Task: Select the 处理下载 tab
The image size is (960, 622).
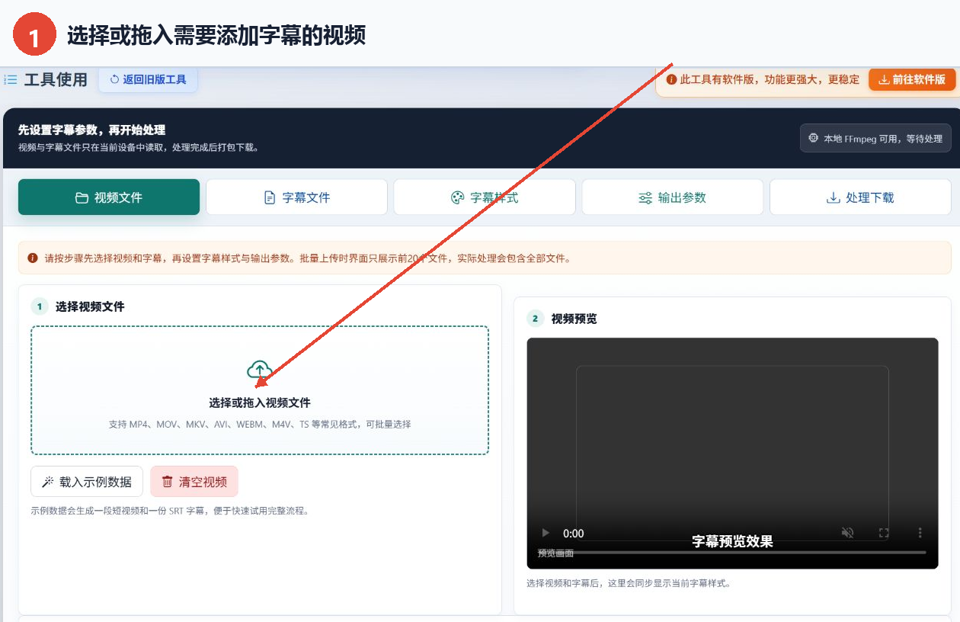Action: click(x=860, y=197)
